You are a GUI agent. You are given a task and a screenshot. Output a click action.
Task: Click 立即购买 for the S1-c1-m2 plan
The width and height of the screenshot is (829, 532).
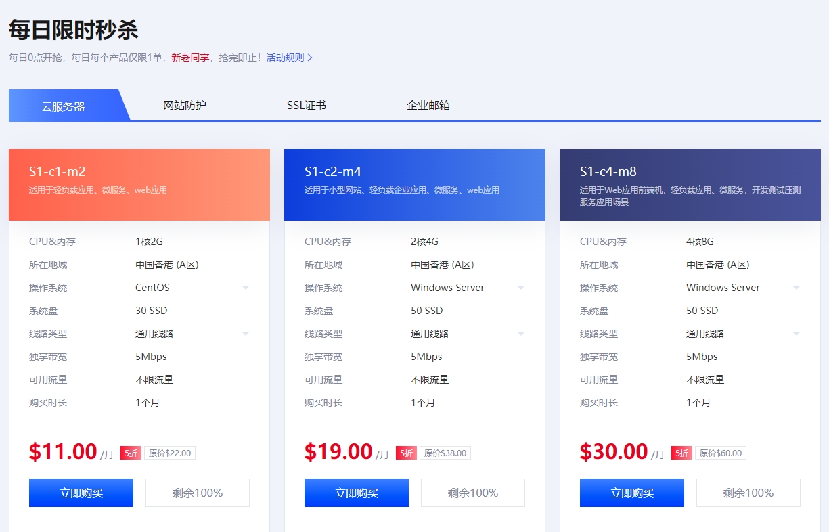81,493
